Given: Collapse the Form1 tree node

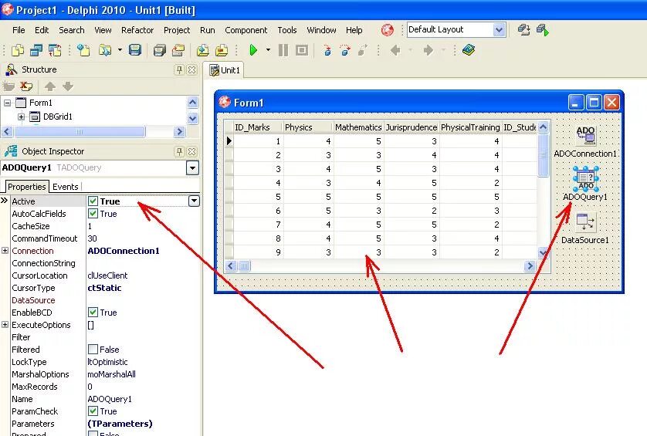Looking at the screenshot, I should (x=8, y=103).
